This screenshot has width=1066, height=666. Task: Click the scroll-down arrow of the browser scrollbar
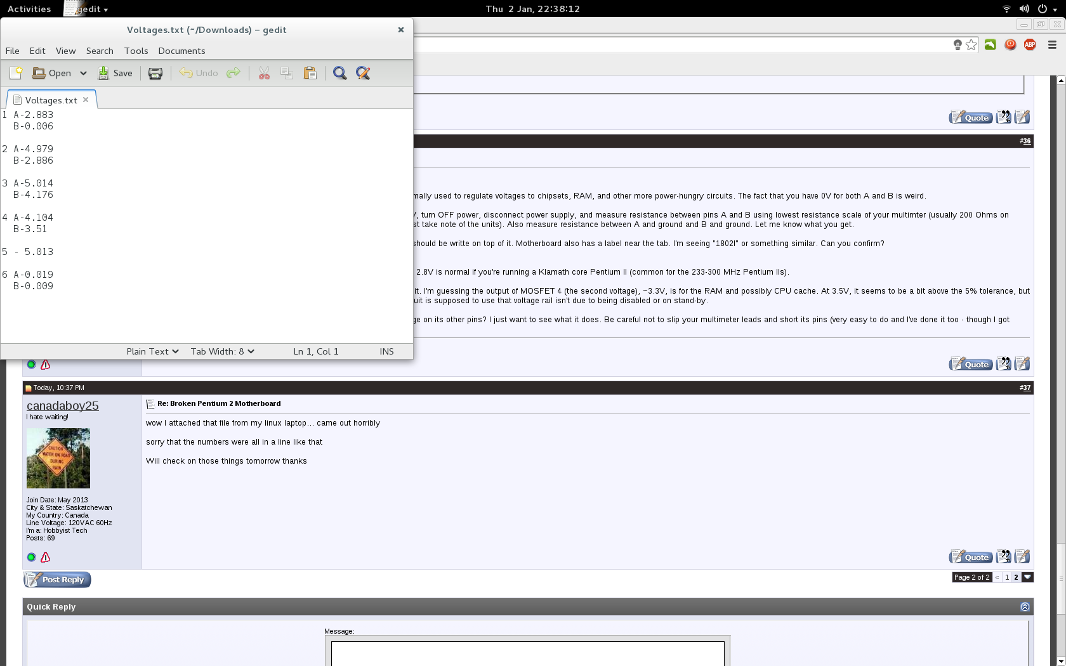(1060, 662)
